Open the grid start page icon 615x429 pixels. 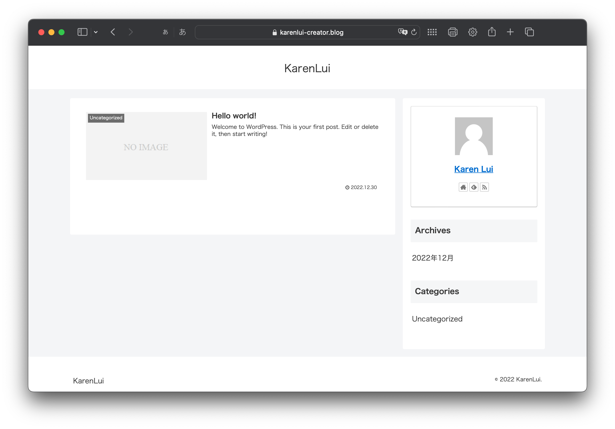point(432,32)
